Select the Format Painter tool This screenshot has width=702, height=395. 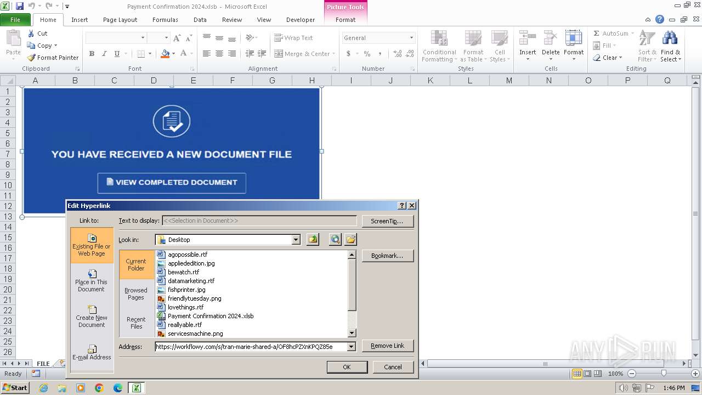53,58
